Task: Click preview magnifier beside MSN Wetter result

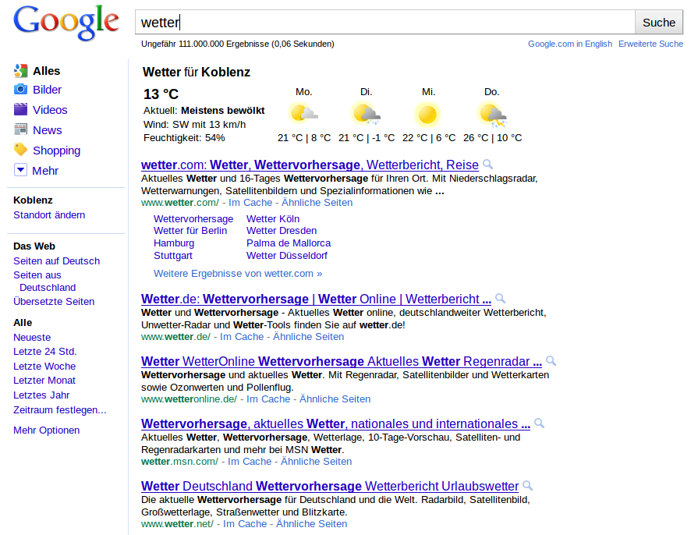Action: click(539, 423)
